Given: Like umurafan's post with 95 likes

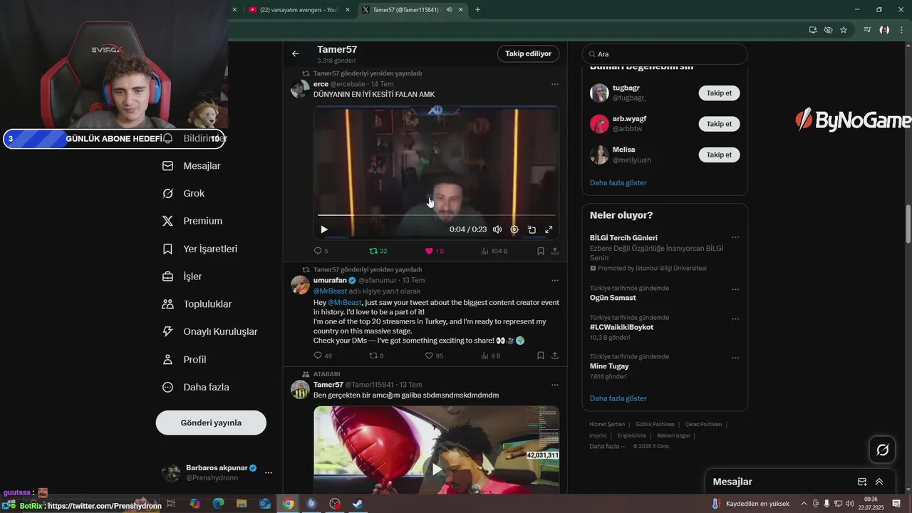Looking at the screenshot, I should 434,356.
